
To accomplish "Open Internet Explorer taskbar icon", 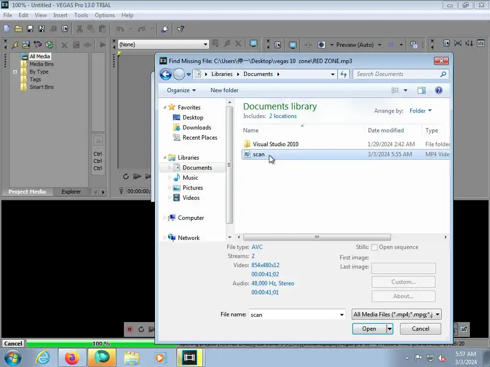I will click(x=43, y=357).
